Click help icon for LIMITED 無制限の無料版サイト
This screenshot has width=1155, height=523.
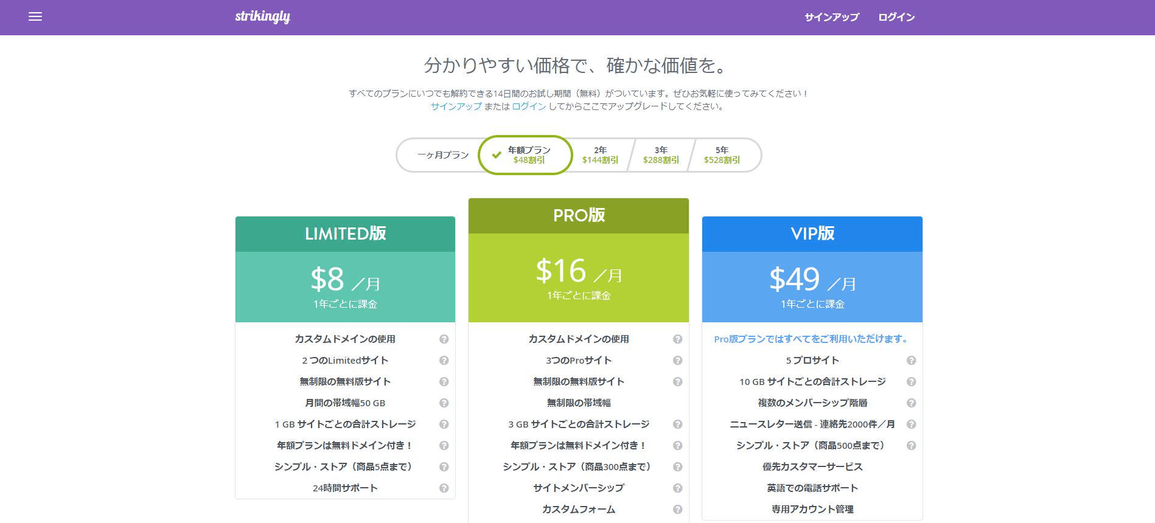(x=444, y=382)
